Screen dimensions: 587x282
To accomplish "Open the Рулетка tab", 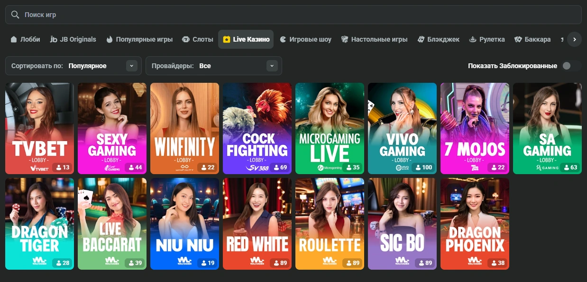I will pyautogui.click(x=487, y=39).
